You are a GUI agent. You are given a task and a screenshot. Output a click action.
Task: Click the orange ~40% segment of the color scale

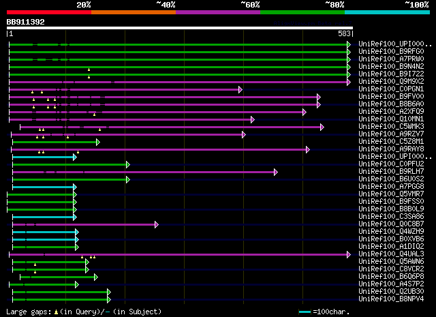(134, 12)
